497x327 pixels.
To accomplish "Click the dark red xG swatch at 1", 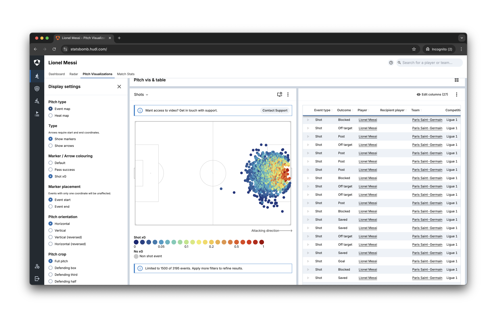I will [x=262, y=242].
